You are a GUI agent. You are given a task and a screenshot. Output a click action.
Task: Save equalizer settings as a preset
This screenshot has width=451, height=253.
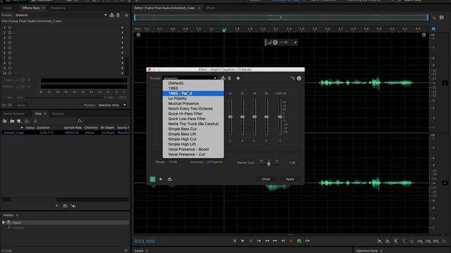click(223, 78)
